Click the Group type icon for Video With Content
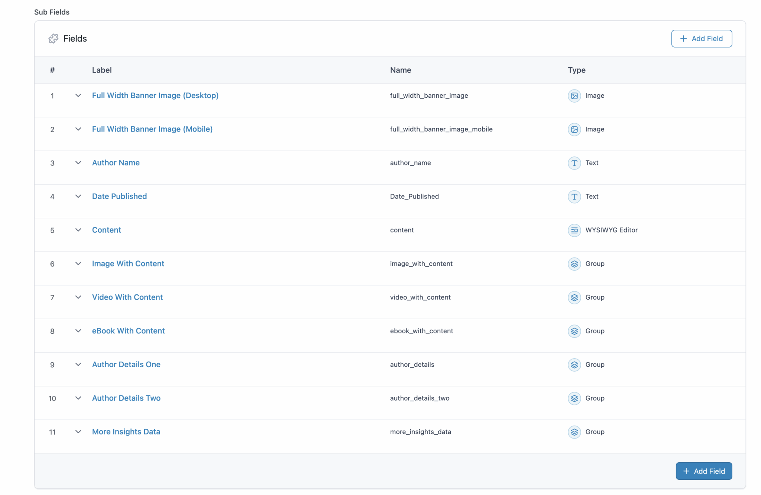761x495 pixels. pyautogui.click(x=574, y=297)
